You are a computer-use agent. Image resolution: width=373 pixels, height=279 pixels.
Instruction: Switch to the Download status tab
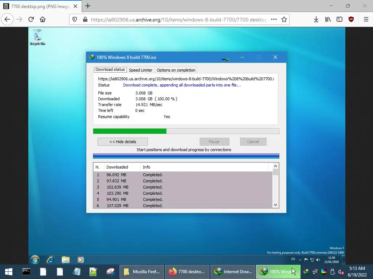pyautogui.click(x=110, y=69)
